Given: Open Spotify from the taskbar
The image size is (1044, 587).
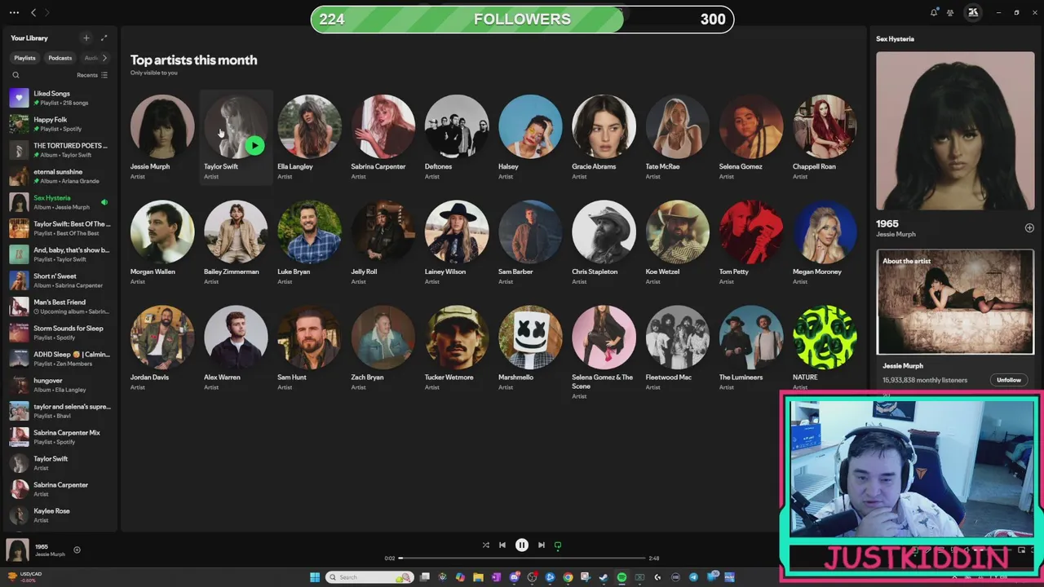Looking at the screenshot, I should [622, 577].
